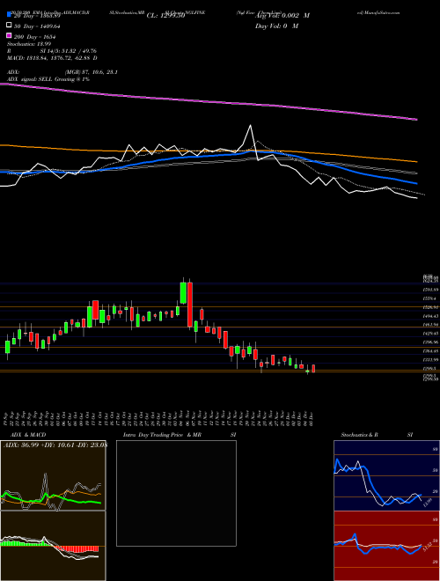The image size is (440, 581).
Task: Open the ADX indicator mini chart
Action: coord(53,475)
